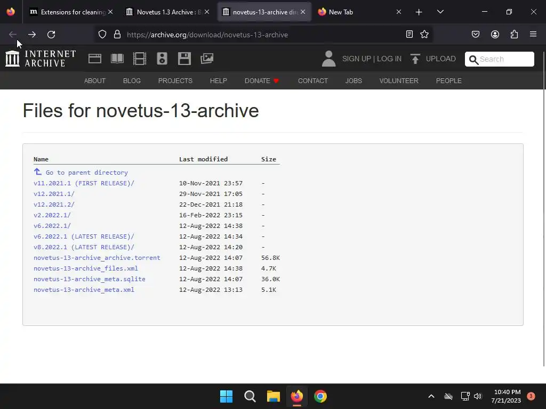
Task: Open novetus-13-archive_meta.xml
Action: click(84, 290)
